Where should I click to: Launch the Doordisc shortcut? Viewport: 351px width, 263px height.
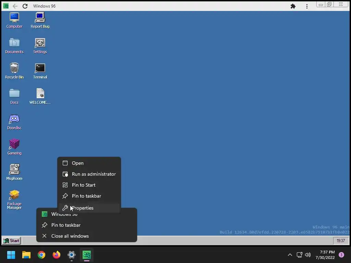[x=14, y=122]
